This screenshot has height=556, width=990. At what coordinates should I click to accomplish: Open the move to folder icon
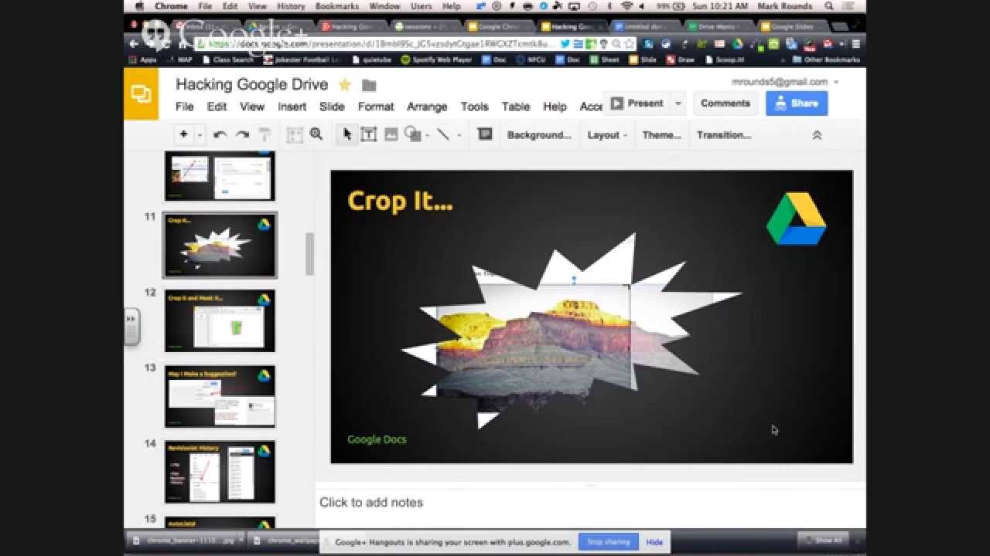point(369,85)
